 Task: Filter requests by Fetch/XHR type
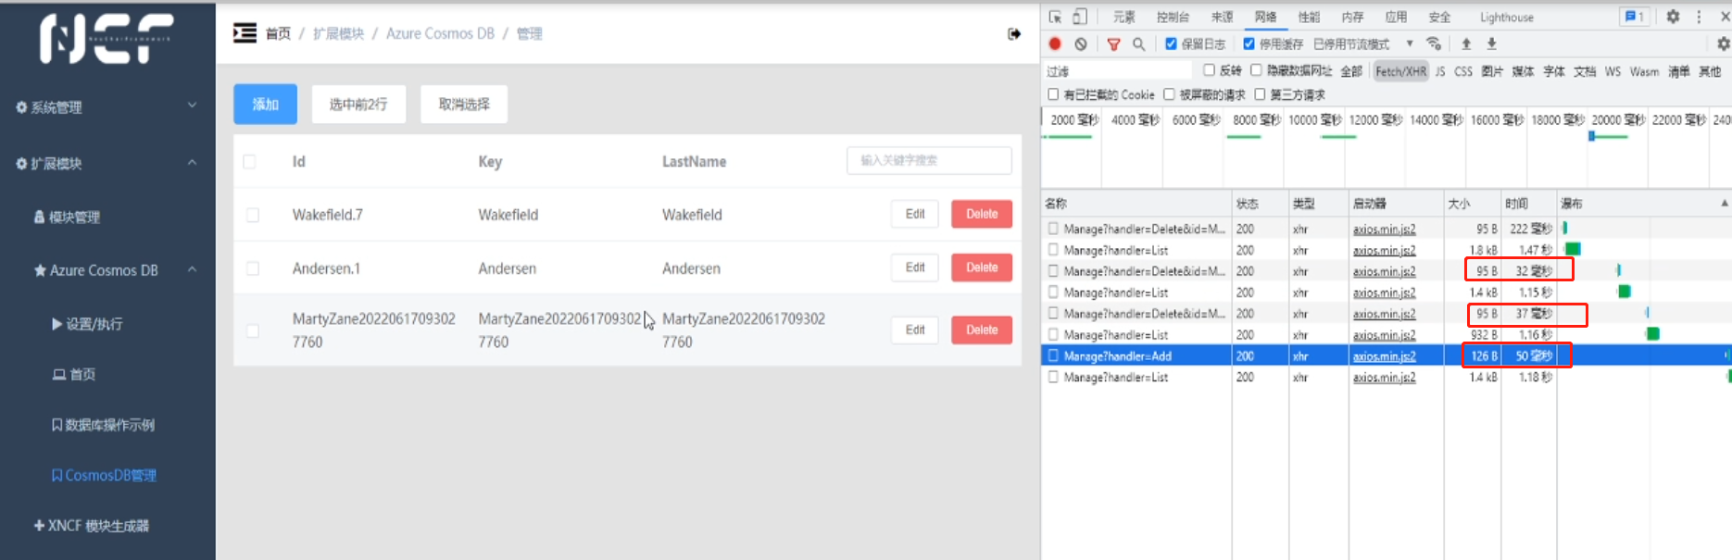(x=1400, y=71)
